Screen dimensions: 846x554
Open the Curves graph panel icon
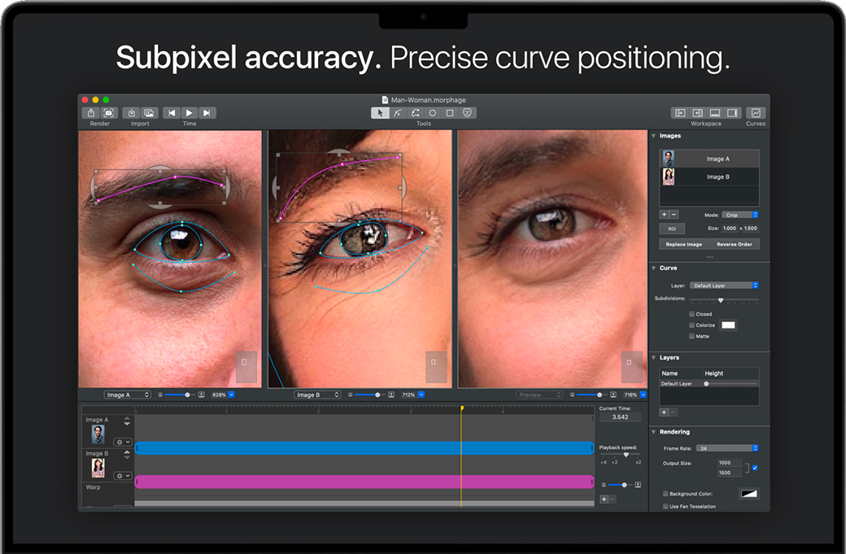coord(756,113)
